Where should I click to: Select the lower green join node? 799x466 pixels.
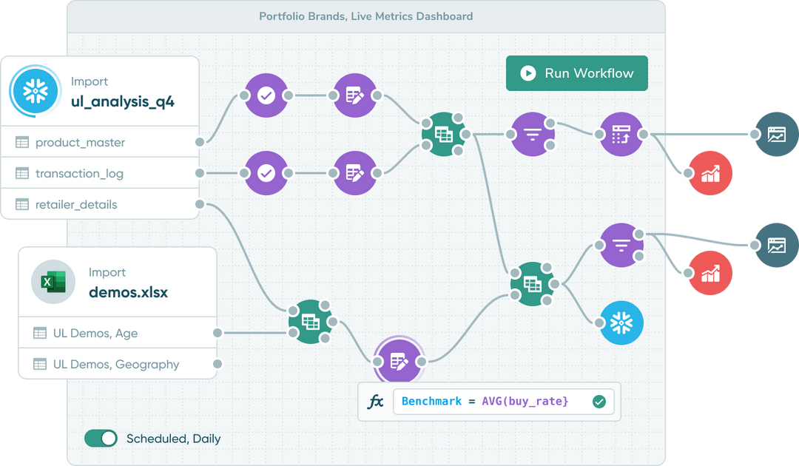click(531, 284)
